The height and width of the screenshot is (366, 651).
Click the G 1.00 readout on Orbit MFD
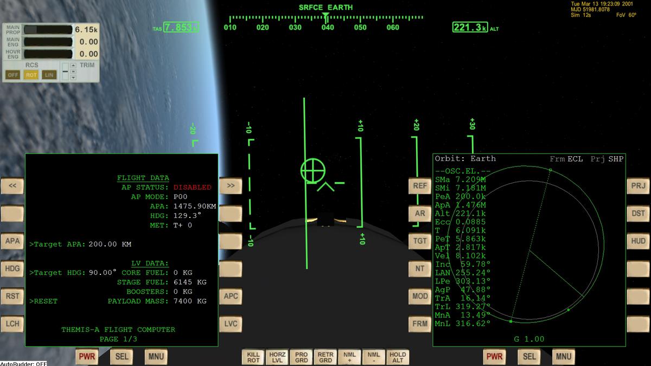(529, 339)
